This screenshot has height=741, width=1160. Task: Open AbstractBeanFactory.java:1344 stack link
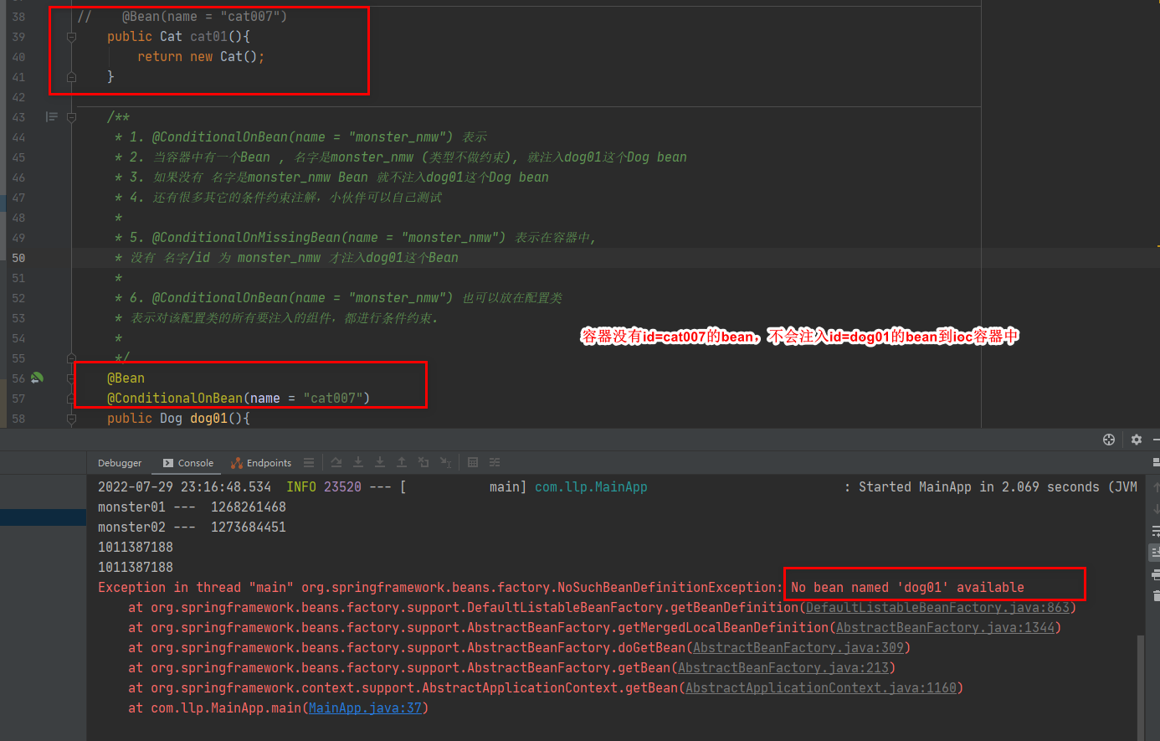click(945, 628)
